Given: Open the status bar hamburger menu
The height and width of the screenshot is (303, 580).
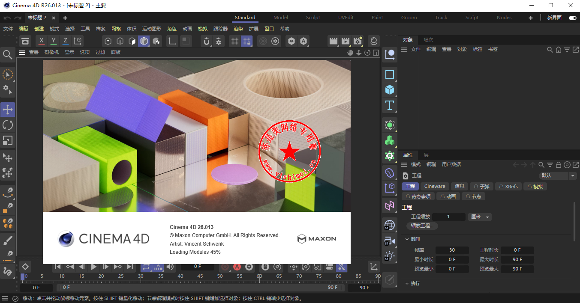Looking at the screenshot, I should pyautogui.click(x=5, y=298).
